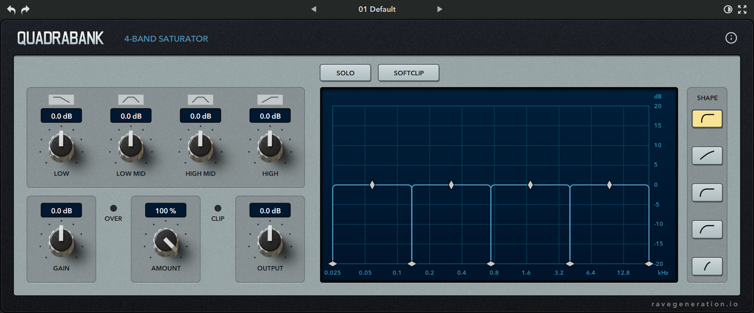754x313 pixels.
Task: Go to the previous preset arrow
Action: [314, 9]
